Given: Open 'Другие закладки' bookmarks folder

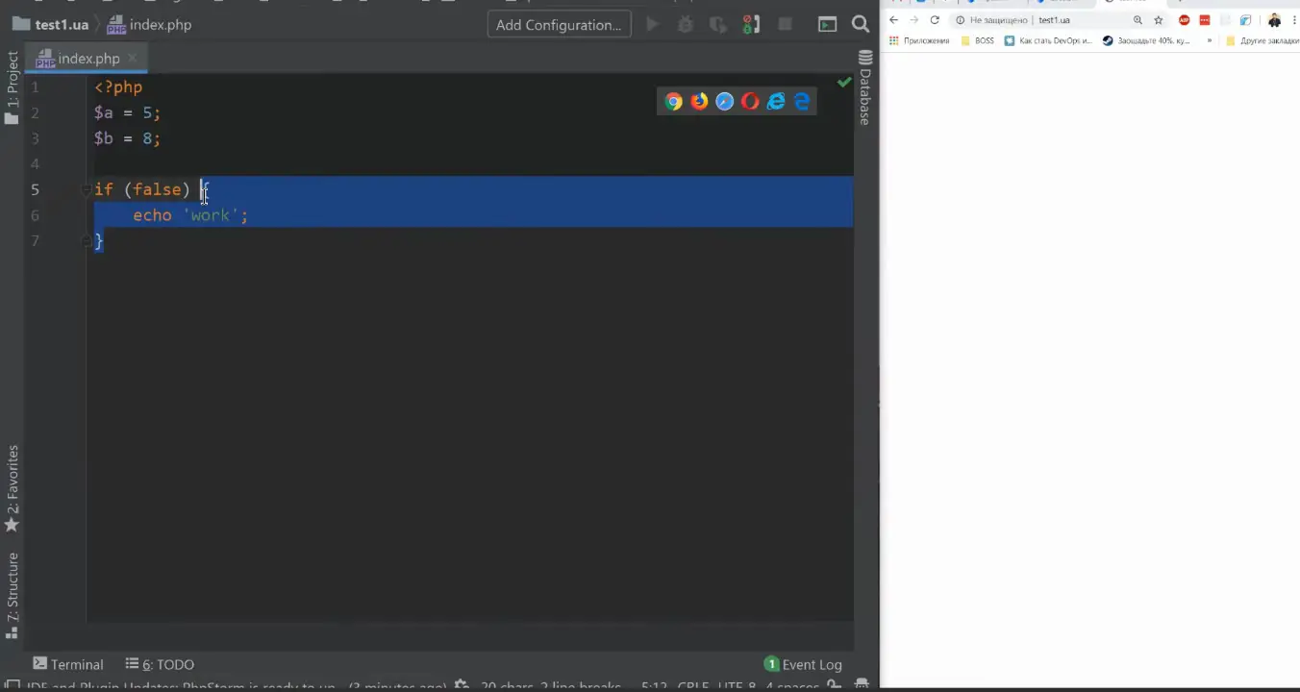Looking at the screenshot, I should (x=1262, y=41).
